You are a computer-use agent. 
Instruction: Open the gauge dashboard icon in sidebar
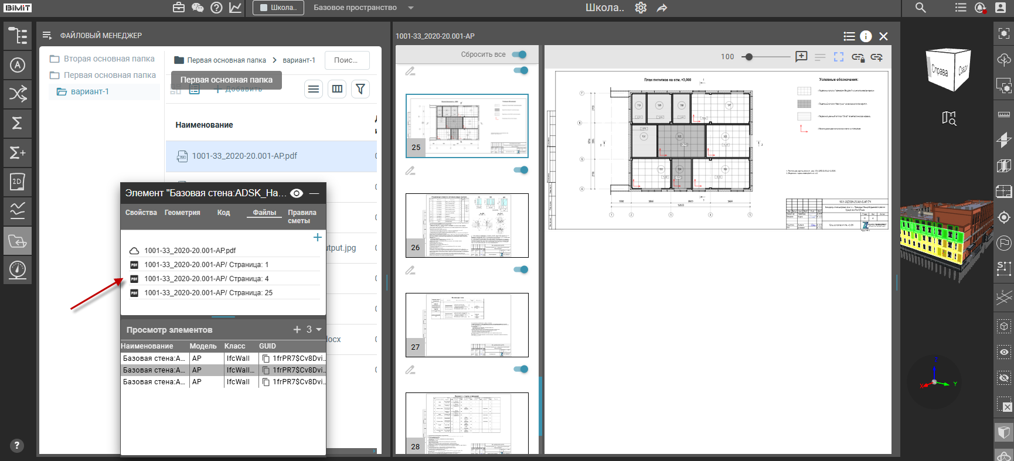tap(18, 270)
